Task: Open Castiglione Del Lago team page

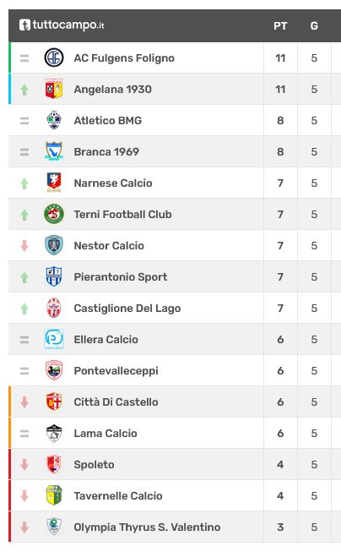Action: (x=127, y=309)
